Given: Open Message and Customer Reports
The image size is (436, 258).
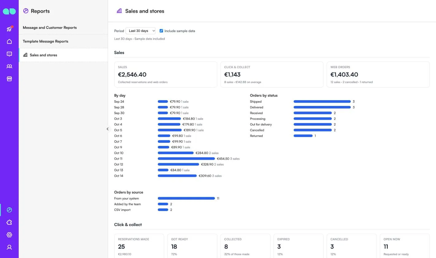Looking at the screenshot, I should point(63,28).
